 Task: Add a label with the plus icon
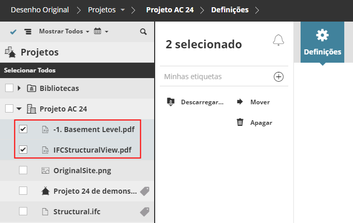pyautogui.click(x=278, y=77)
